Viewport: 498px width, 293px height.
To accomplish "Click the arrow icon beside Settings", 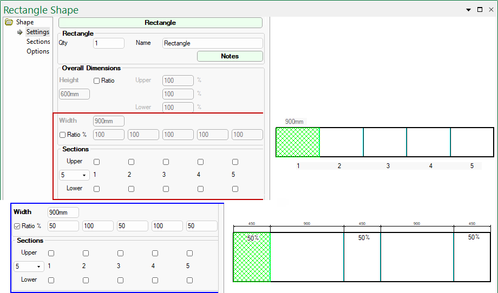I will tap(20, 32).
